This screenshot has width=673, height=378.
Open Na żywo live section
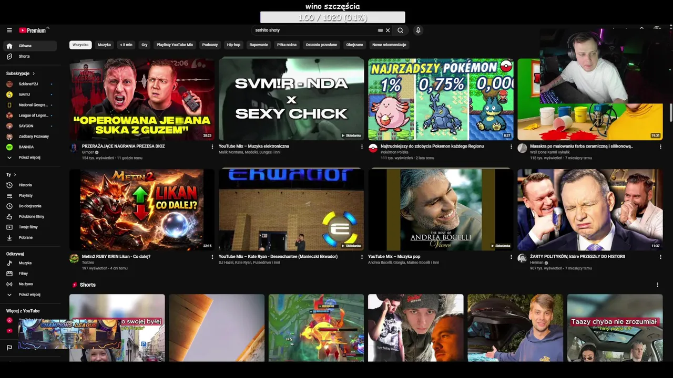pos(31,284)
